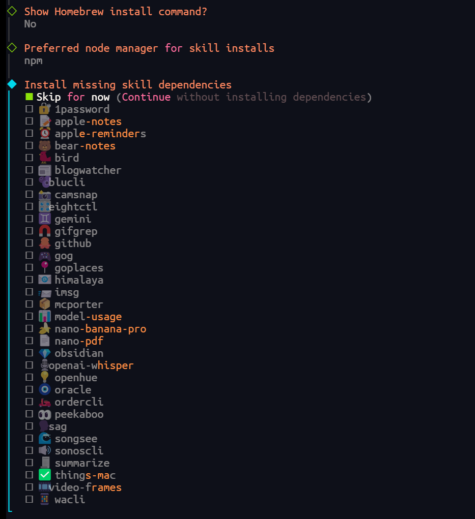Select the openhue list entry

coord(76,378)
